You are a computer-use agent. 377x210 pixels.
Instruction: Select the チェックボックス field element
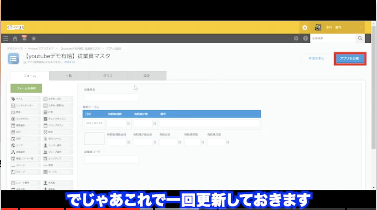pos(57,119)
